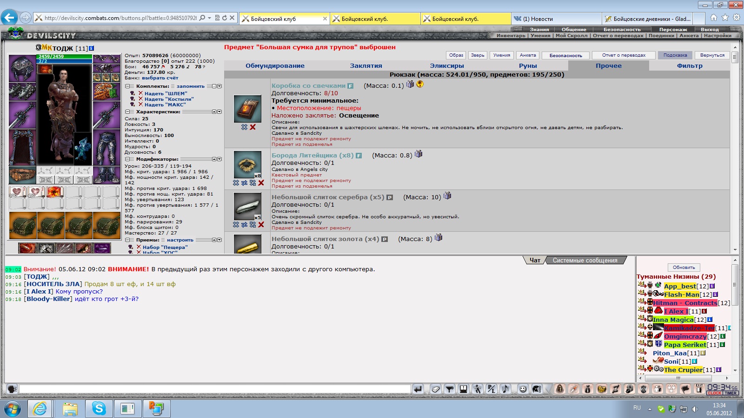Click the Обновить button in player list
This screenshot has height=418, width=744.
(684, 268)
